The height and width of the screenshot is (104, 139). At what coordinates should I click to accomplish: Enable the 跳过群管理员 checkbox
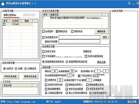pyautogui.click(x=46, y=89)
